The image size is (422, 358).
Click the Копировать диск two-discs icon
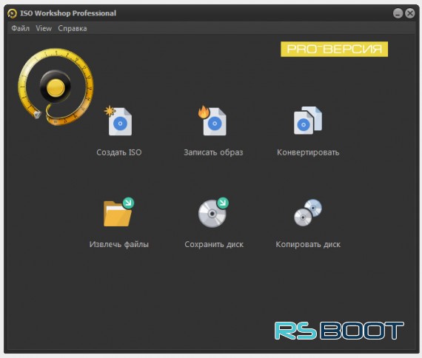tap(308, 212)
